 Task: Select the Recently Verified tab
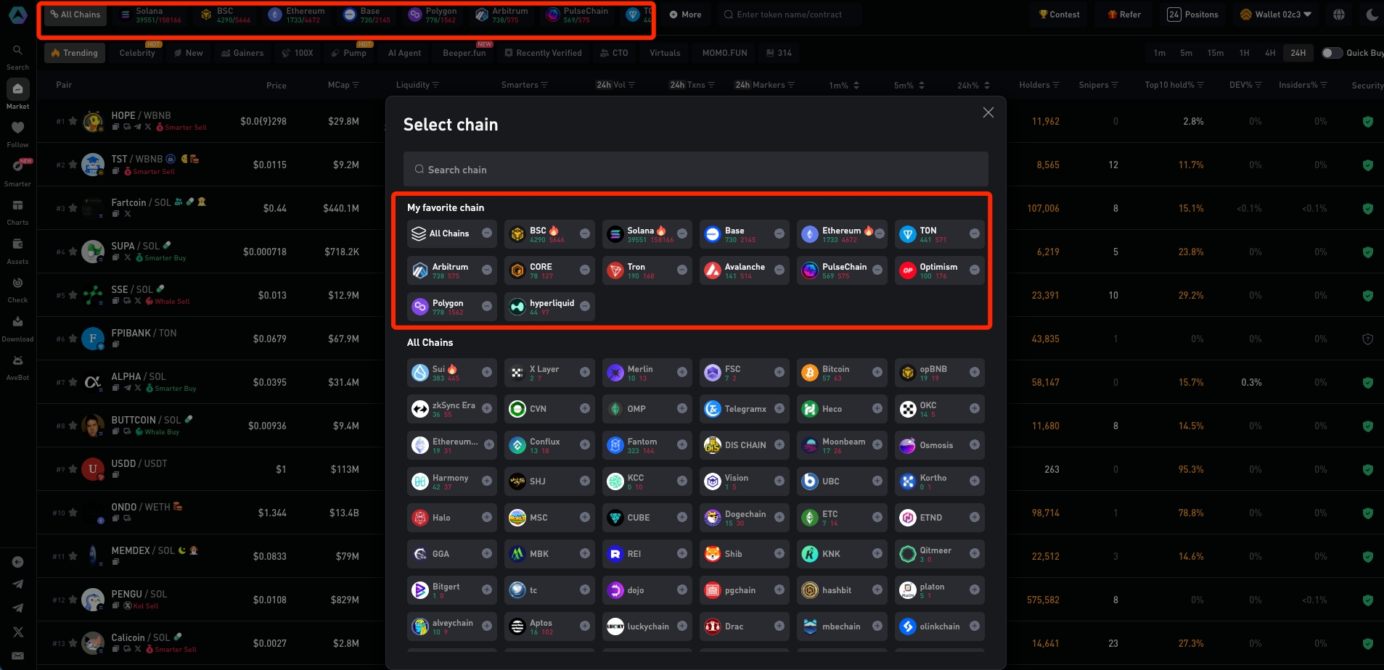[x=544, y=53]
